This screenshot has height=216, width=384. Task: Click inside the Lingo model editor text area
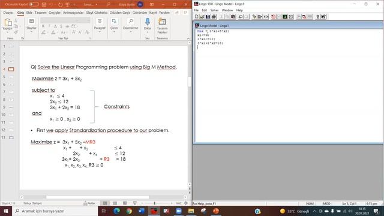[x=289, y=86]
